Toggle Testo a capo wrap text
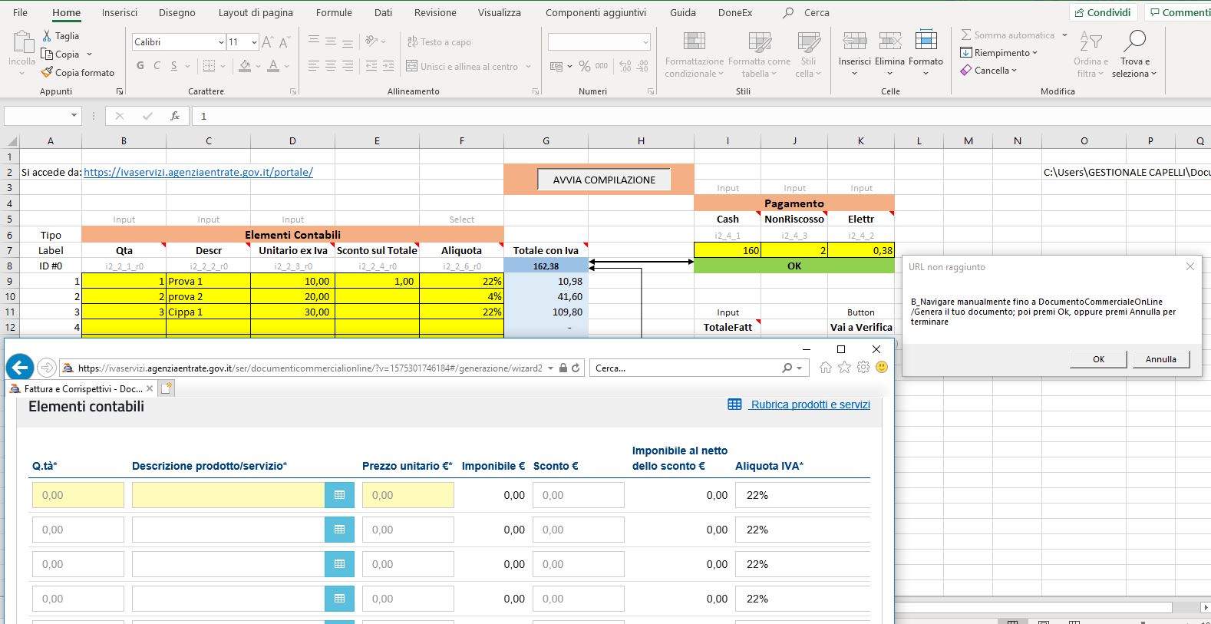Image resolution: width=1211 pixels, height=624 pixels. pyautogui.click(x=439, y=42)
